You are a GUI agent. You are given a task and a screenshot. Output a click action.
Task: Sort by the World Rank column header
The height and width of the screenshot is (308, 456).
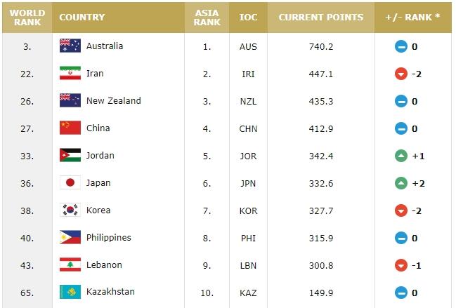click(27, 18)
